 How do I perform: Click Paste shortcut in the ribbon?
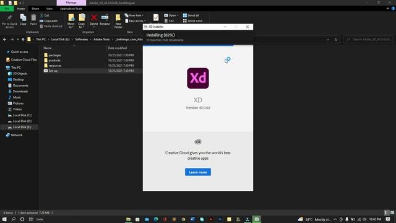(51, 26)
